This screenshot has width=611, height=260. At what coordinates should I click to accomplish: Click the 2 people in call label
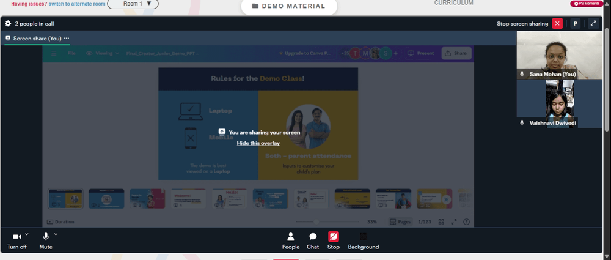tap(34, 23)
